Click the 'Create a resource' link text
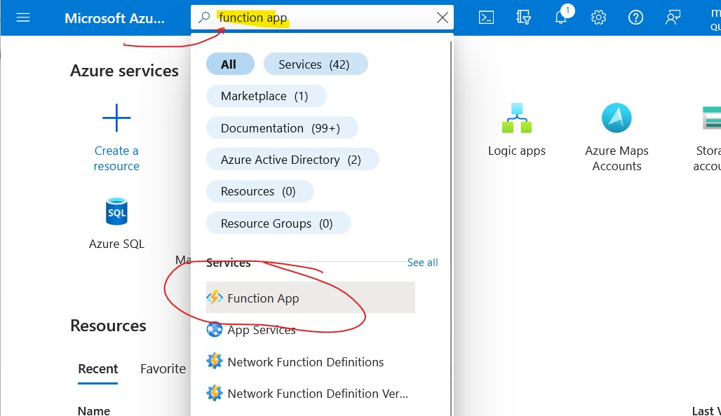 pyautogui.click(x=116, y=158)
